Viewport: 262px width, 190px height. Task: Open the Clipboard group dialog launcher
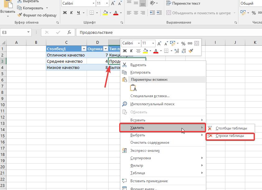click(57, 22)
